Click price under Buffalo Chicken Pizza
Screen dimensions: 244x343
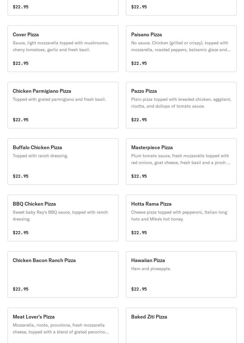click(x=21, y=176)
